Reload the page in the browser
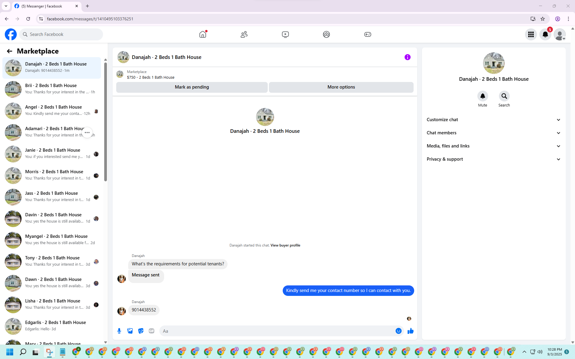The image size is (575, 359). pyautogui.click(x=28, y=19)
